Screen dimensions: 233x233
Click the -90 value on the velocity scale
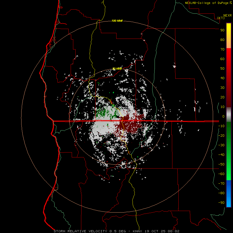221,203
